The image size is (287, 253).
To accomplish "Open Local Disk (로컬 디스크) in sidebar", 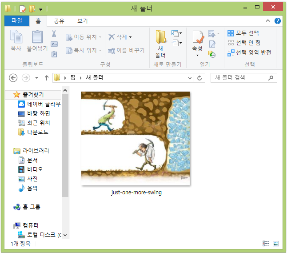I will [40, 235].
